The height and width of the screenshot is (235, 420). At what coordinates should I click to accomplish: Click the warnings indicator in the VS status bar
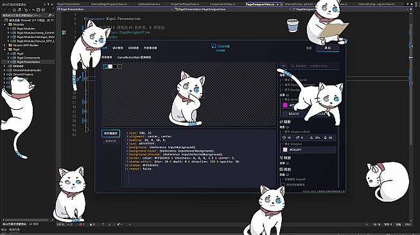pos(92,224)
